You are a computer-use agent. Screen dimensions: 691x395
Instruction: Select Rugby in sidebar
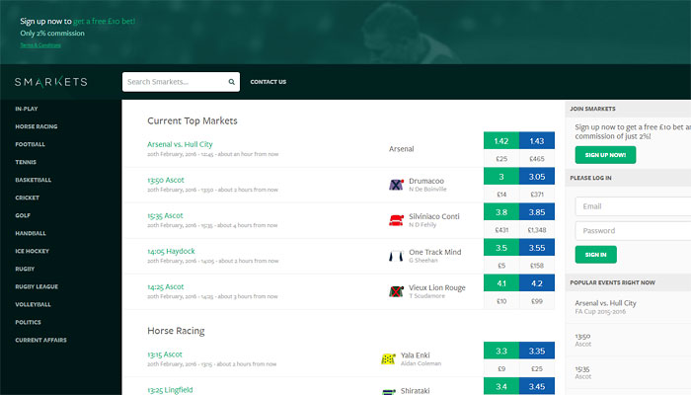click(x=25, y=269)
